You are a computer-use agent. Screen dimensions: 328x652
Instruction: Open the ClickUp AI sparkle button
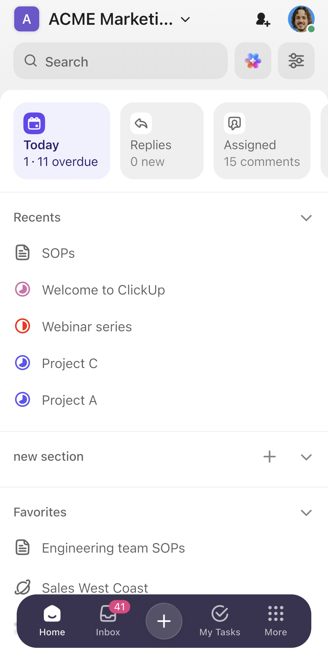(253, 61)
